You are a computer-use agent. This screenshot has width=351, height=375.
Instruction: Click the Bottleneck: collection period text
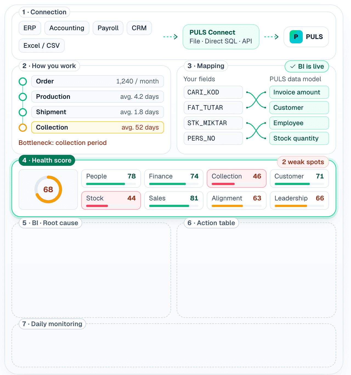(x=63, y=143)
